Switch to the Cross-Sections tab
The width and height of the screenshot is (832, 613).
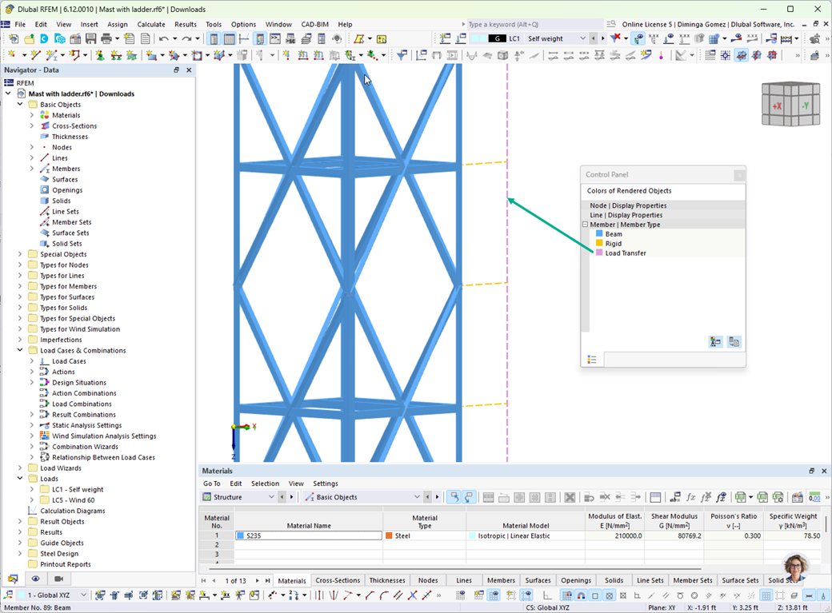[x=338, y=580]
